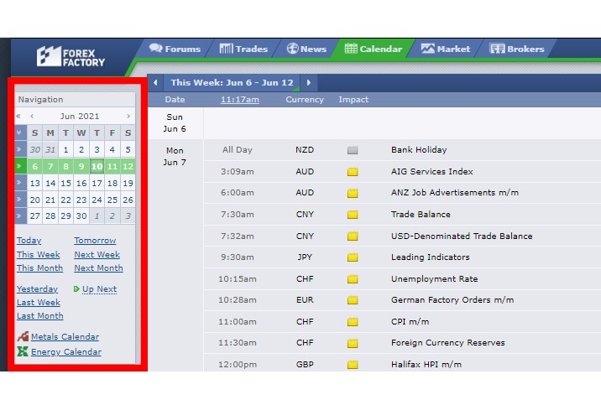The height and width of the screenshot is (400, 601).
Task: Click the previous week arrow in header
Action: click(155, 82)
